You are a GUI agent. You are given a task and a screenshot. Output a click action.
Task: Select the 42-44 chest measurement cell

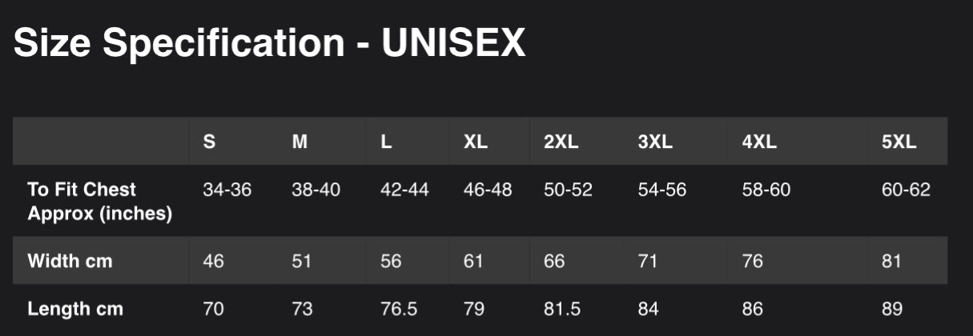tap(404, 190)
